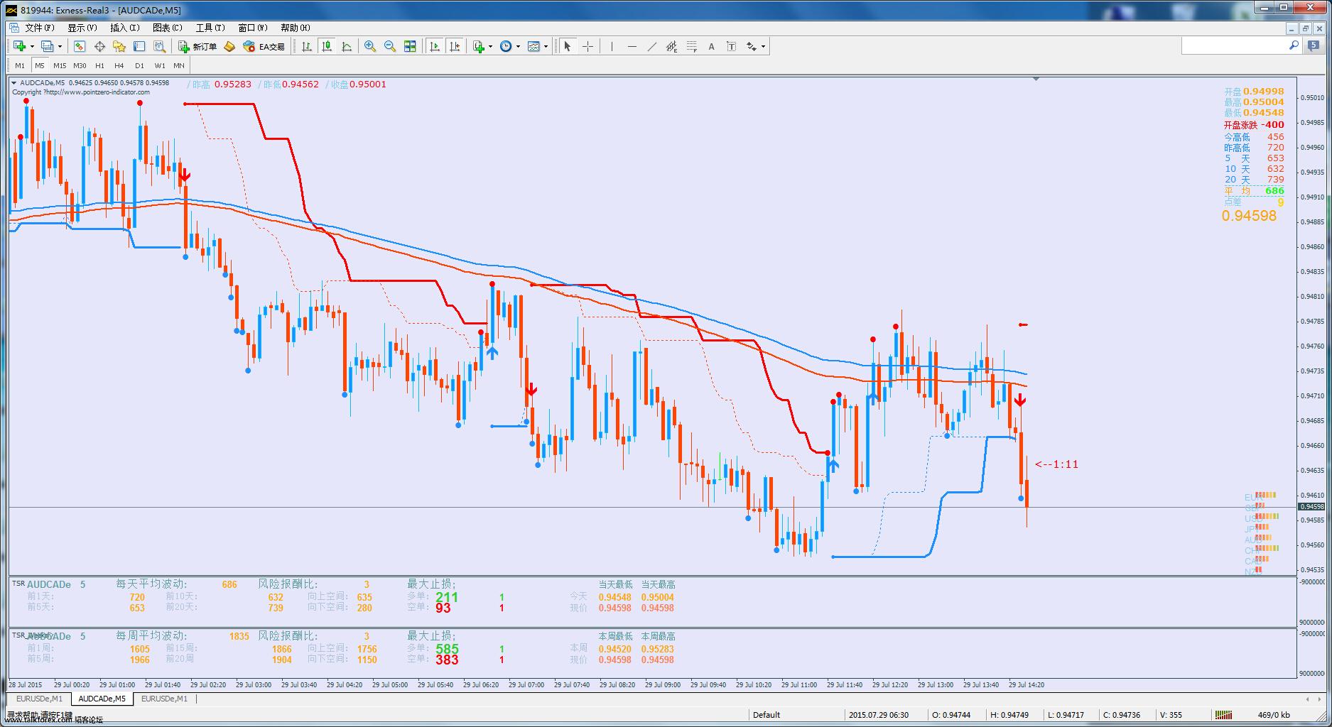Select the text label tool

(731, 46)
